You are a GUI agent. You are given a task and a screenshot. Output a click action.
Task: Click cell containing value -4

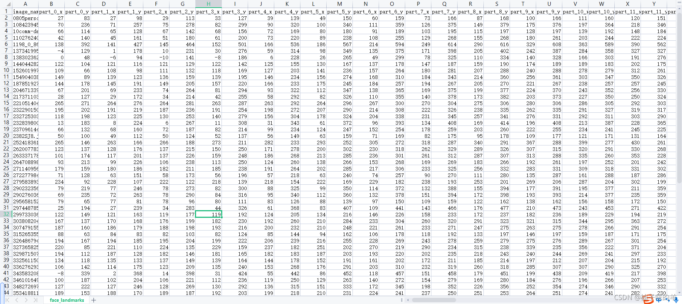[x=51, y=51]
